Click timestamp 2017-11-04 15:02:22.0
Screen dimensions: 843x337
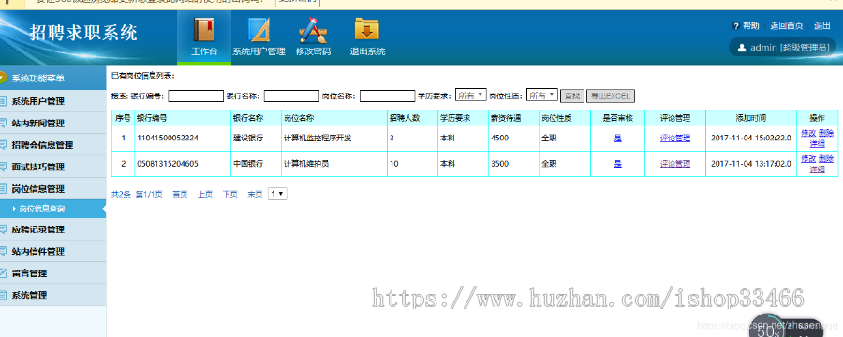(750, 139)
